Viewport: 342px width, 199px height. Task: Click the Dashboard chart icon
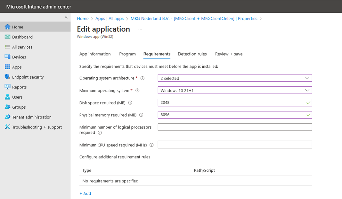click(7, 37)
